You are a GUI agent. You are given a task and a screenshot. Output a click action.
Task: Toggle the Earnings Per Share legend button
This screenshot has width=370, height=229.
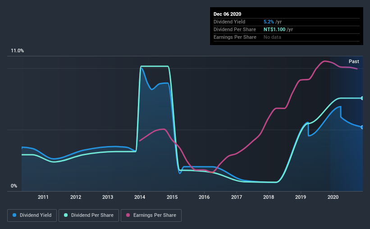pyautogui.click(x=151, y=215)
